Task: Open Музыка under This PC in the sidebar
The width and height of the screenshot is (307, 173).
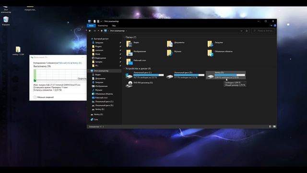Action: tap(98, 90)
